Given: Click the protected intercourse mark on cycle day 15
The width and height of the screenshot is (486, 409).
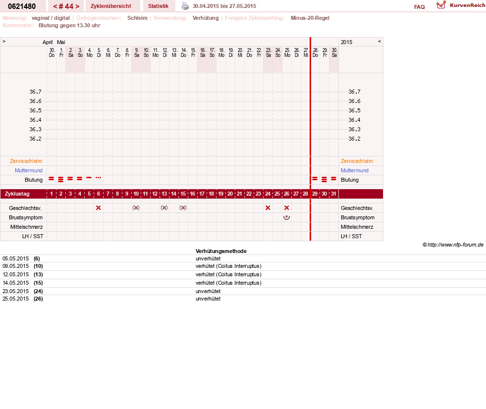Looking at the screenshot, I should coord(183,208).
